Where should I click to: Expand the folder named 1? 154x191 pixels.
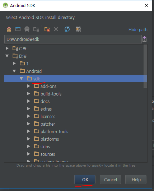(14, 63)
